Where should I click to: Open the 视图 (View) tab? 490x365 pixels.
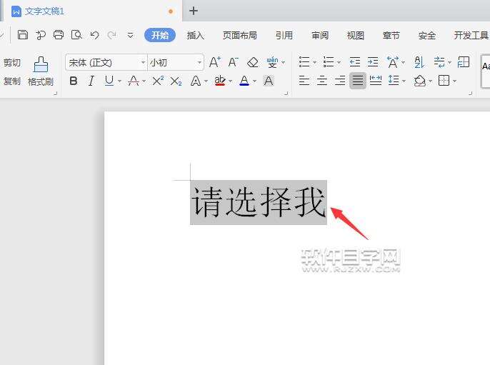coord(356,35)
